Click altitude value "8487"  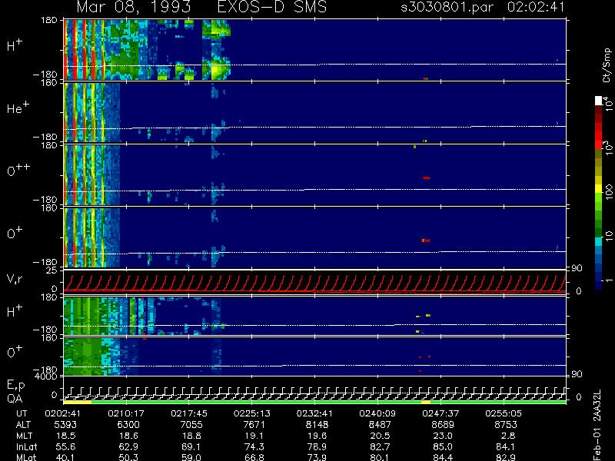click(380, 425)
